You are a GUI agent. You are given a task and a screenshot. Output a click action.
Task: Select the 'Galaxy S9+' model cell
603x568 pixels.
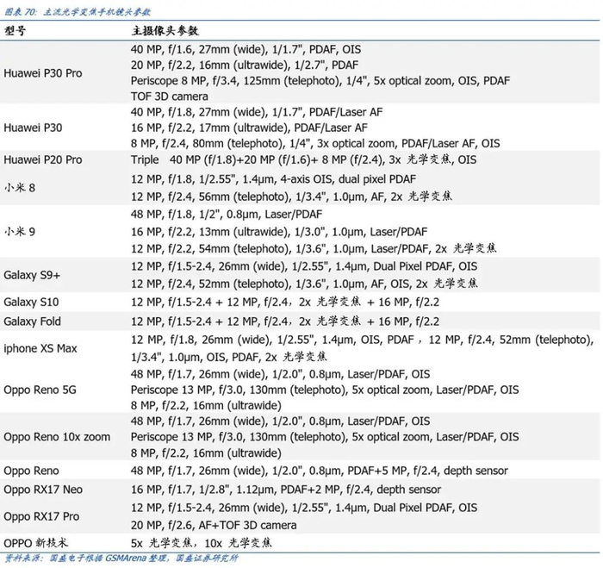(32, 275)
